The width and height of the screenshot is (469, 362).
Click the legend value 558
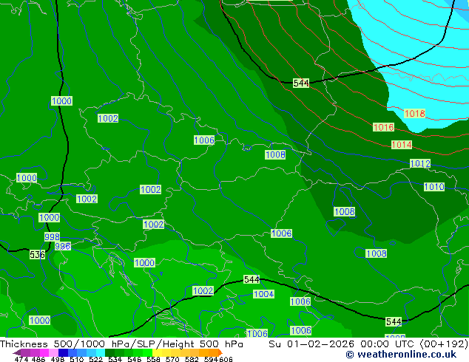[153, 359]
